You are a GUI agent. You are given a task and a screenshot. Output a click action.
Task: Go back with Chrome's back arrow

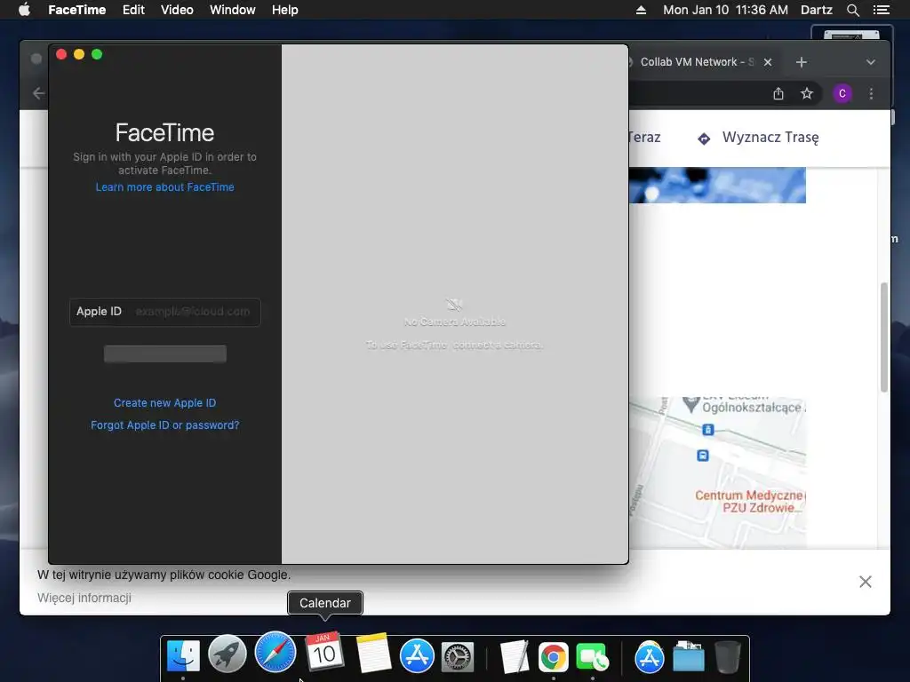point(39,93)
